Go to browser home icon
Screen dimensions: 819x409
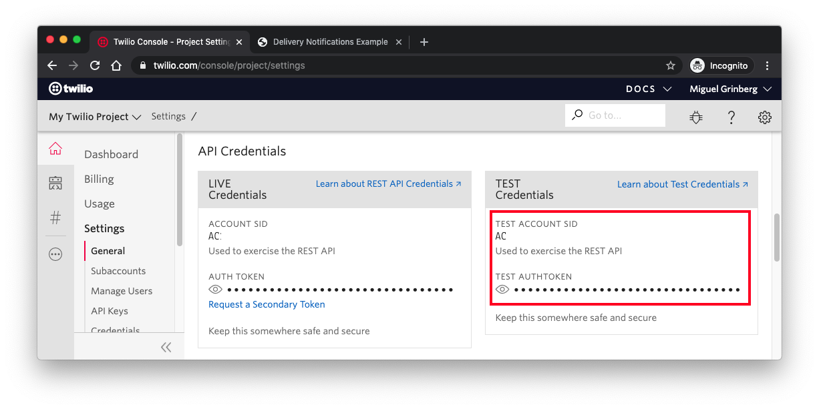click(x=116, y=65)
